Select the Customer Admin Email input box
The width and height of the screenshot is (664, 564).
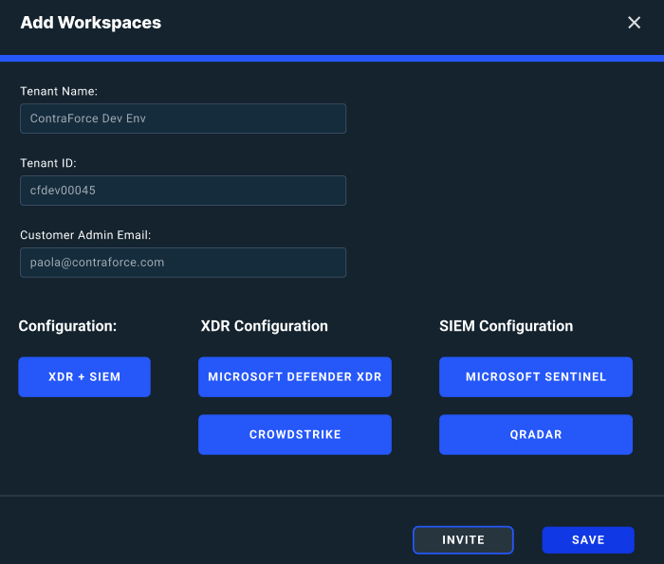click(182, 263)
